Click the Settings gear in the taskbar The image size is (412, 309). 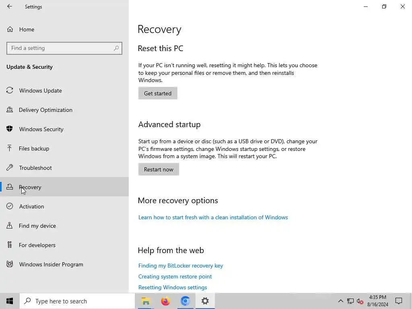(x=205, y=301)
